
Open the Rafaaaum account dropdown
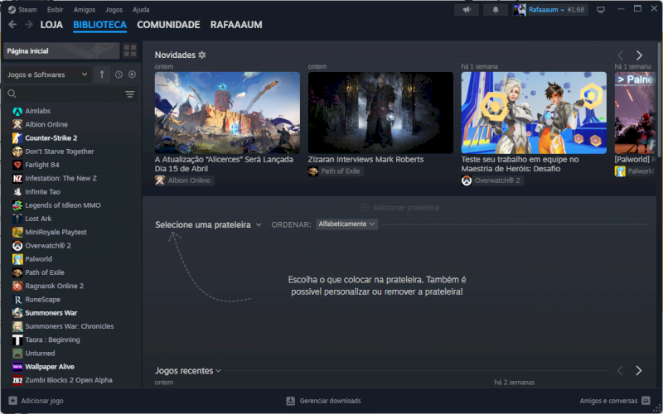546,10
